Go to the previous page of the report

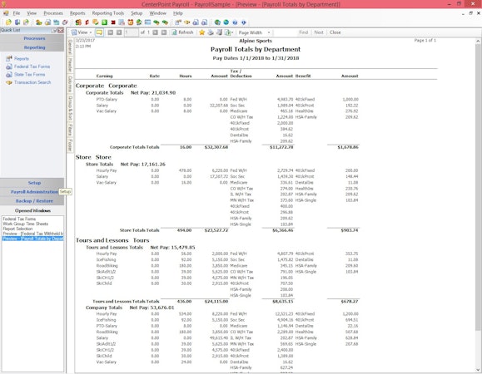point(119,32)
